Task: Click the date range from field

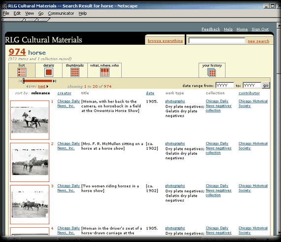Action: [225, 85]
